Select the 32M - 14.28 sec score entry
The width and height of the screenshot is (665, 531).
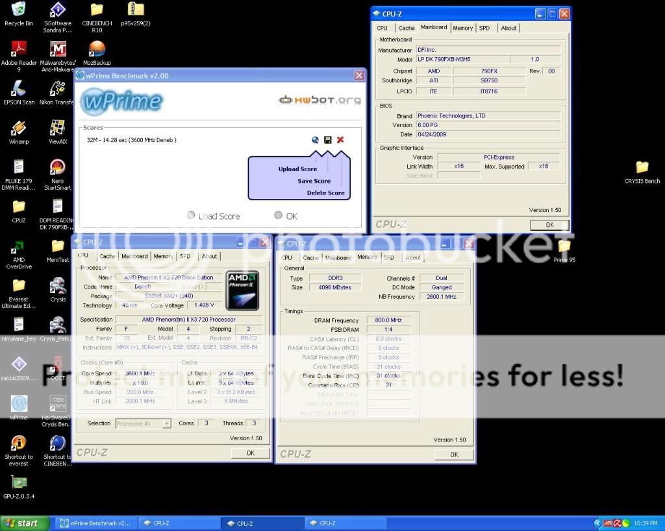(131, 140)
